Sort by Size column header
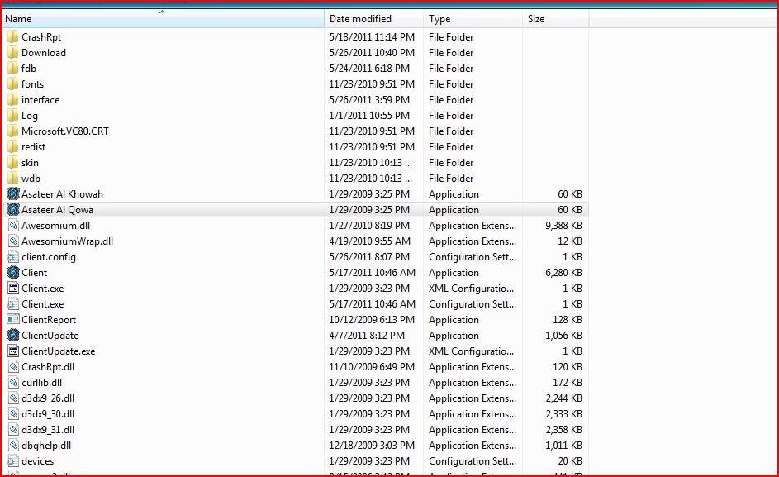The height and width of the screenshot is (477, 779). coord(536,19)
